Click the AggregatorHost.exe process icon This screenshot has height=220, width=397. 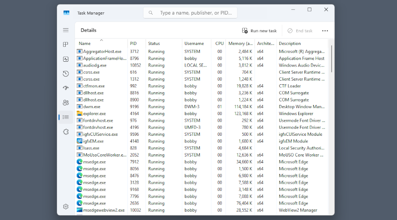79,52
